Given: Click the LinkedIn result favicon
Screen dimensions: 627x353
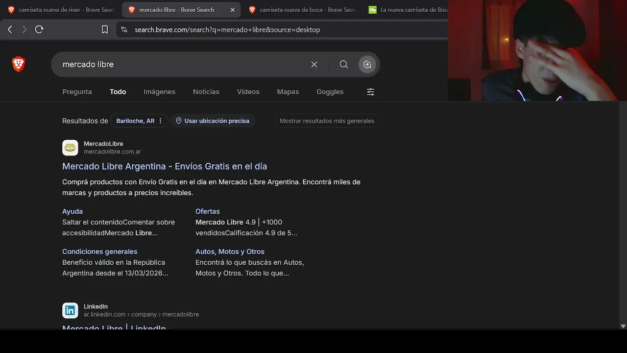Looking at the screenshot, I should click(70, 310).
